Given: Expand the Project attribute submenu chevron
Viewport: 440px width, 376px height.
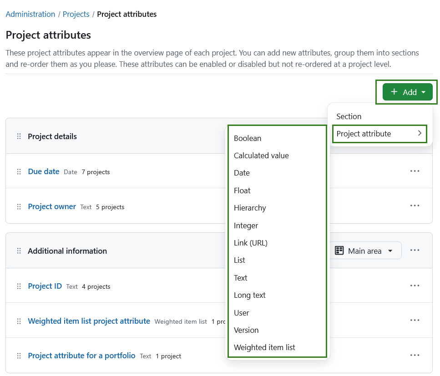Looking at the screenshot, I should tap(420, 134).
